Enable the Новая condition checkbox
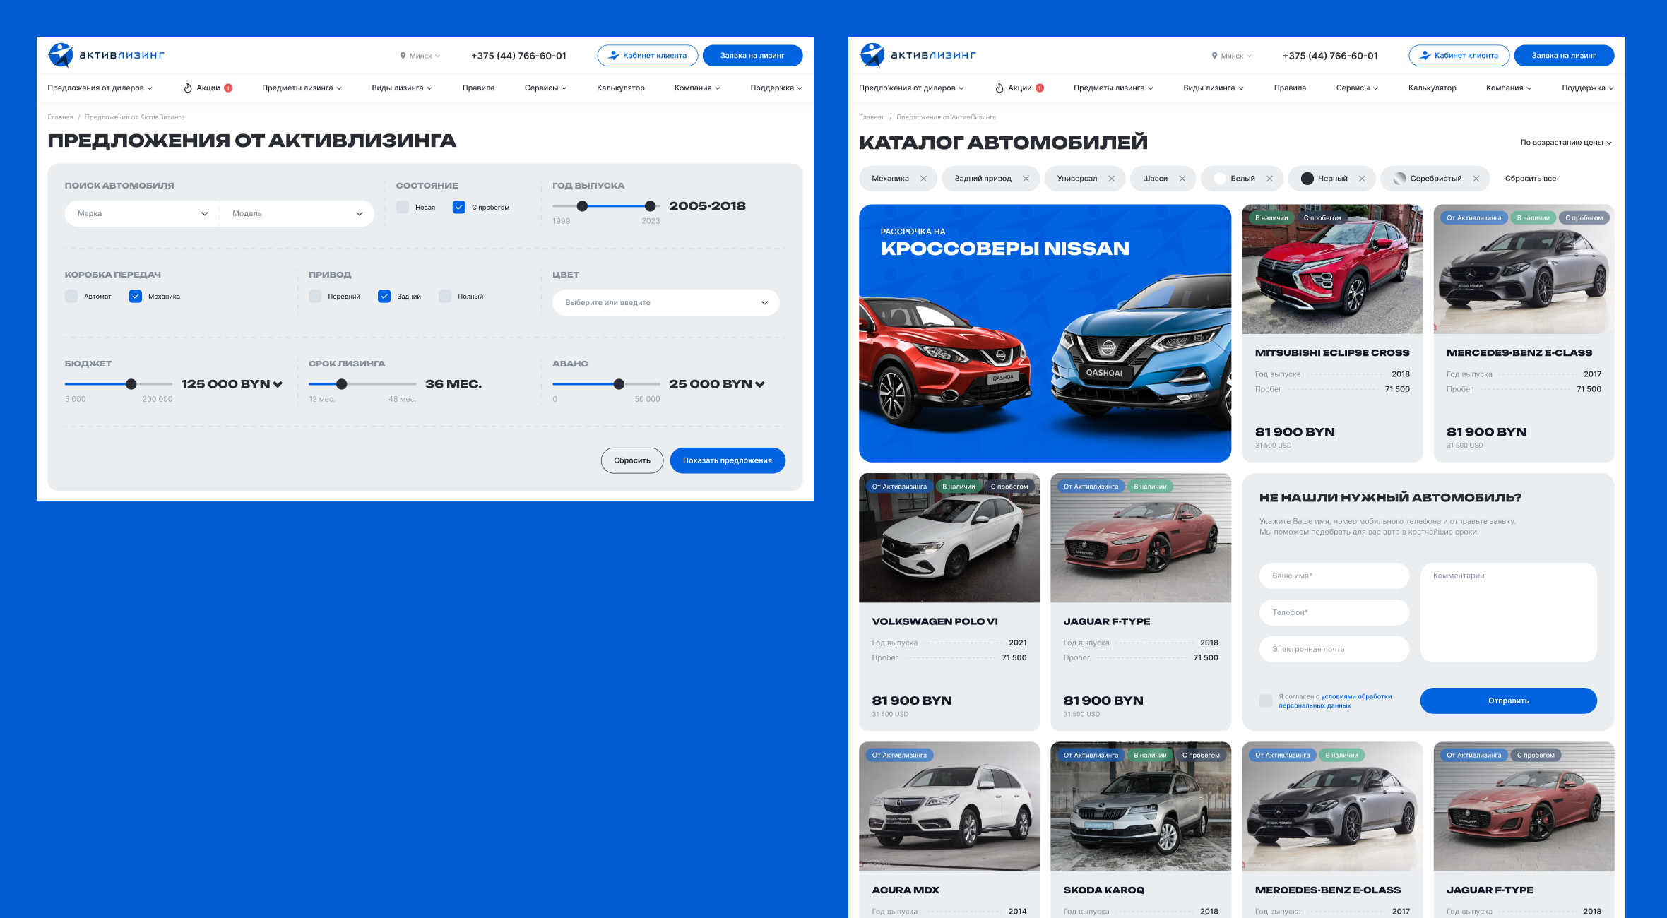Screen dimensions: 1667x918 pyautogui.click(x=403, y=208)
